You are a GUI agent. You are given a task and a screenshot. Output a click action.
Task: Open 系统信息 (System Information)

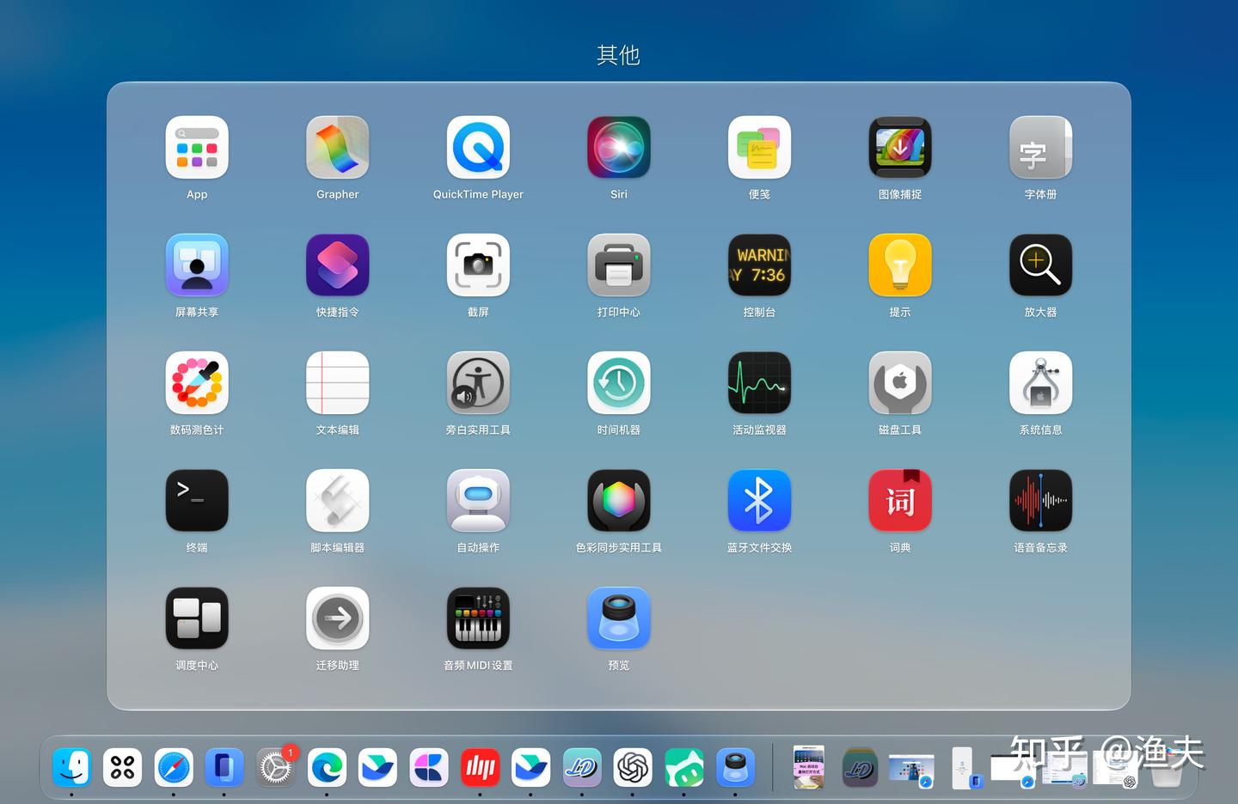[x=1040, y=383]
